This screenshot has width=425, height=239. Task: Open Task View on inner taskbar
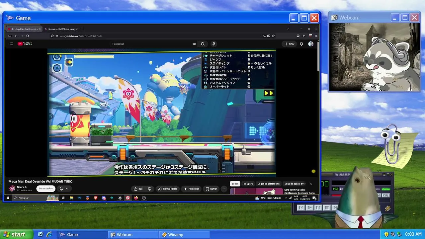pos(63,198)
